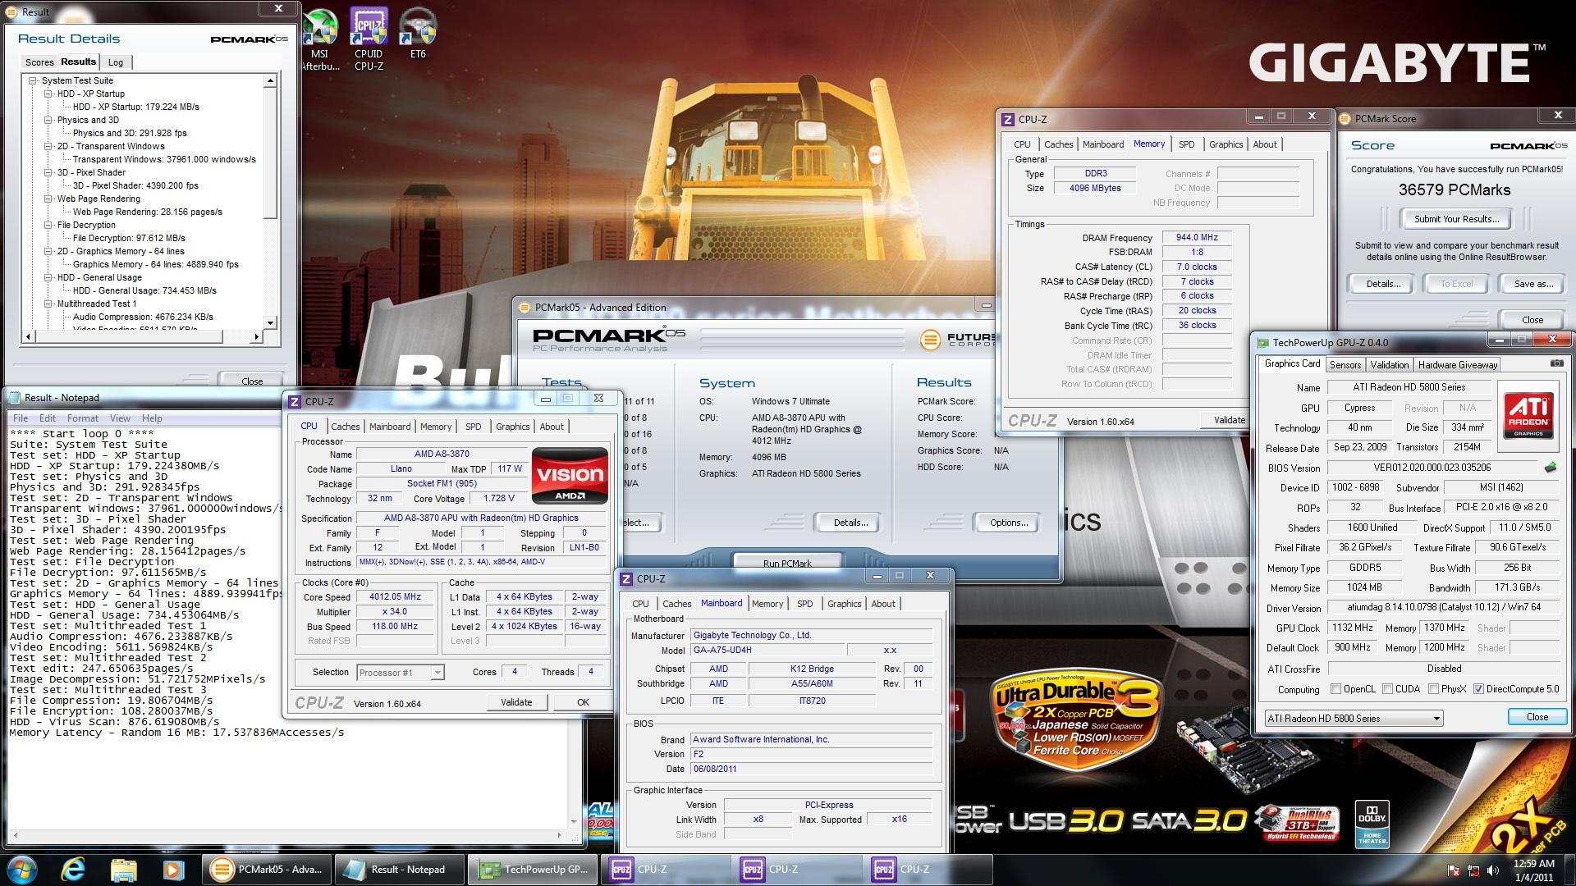Click the Hardware Giveaway tab in GPU-Z
1576x886 pixels.
(x=1458, y=364)
